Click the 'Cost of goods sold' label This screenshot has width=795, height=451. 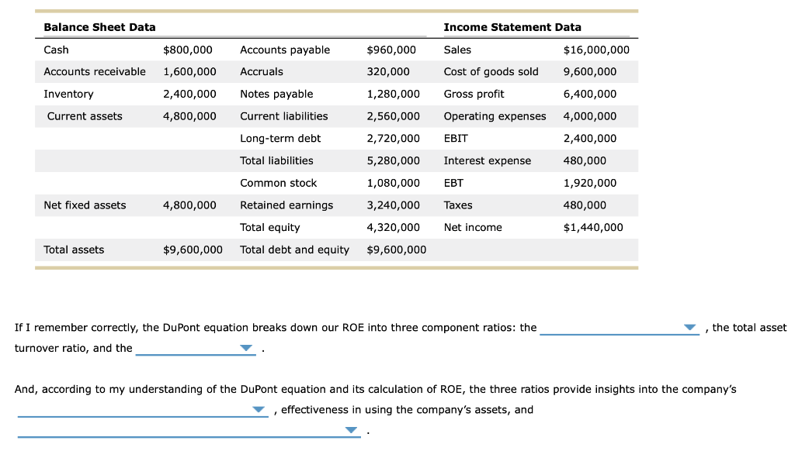[491, 72]
